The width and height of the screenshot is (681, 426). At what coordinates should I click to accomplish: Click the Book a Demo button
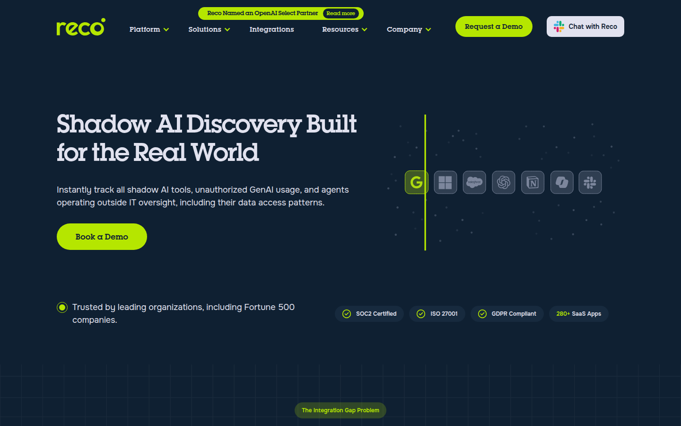click(102, 237)
